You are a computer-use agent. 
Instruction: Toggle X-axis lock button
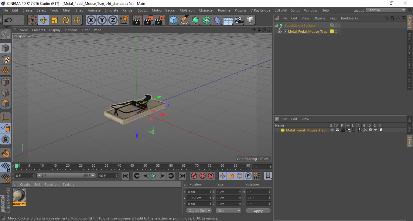(x=91, y=20)
